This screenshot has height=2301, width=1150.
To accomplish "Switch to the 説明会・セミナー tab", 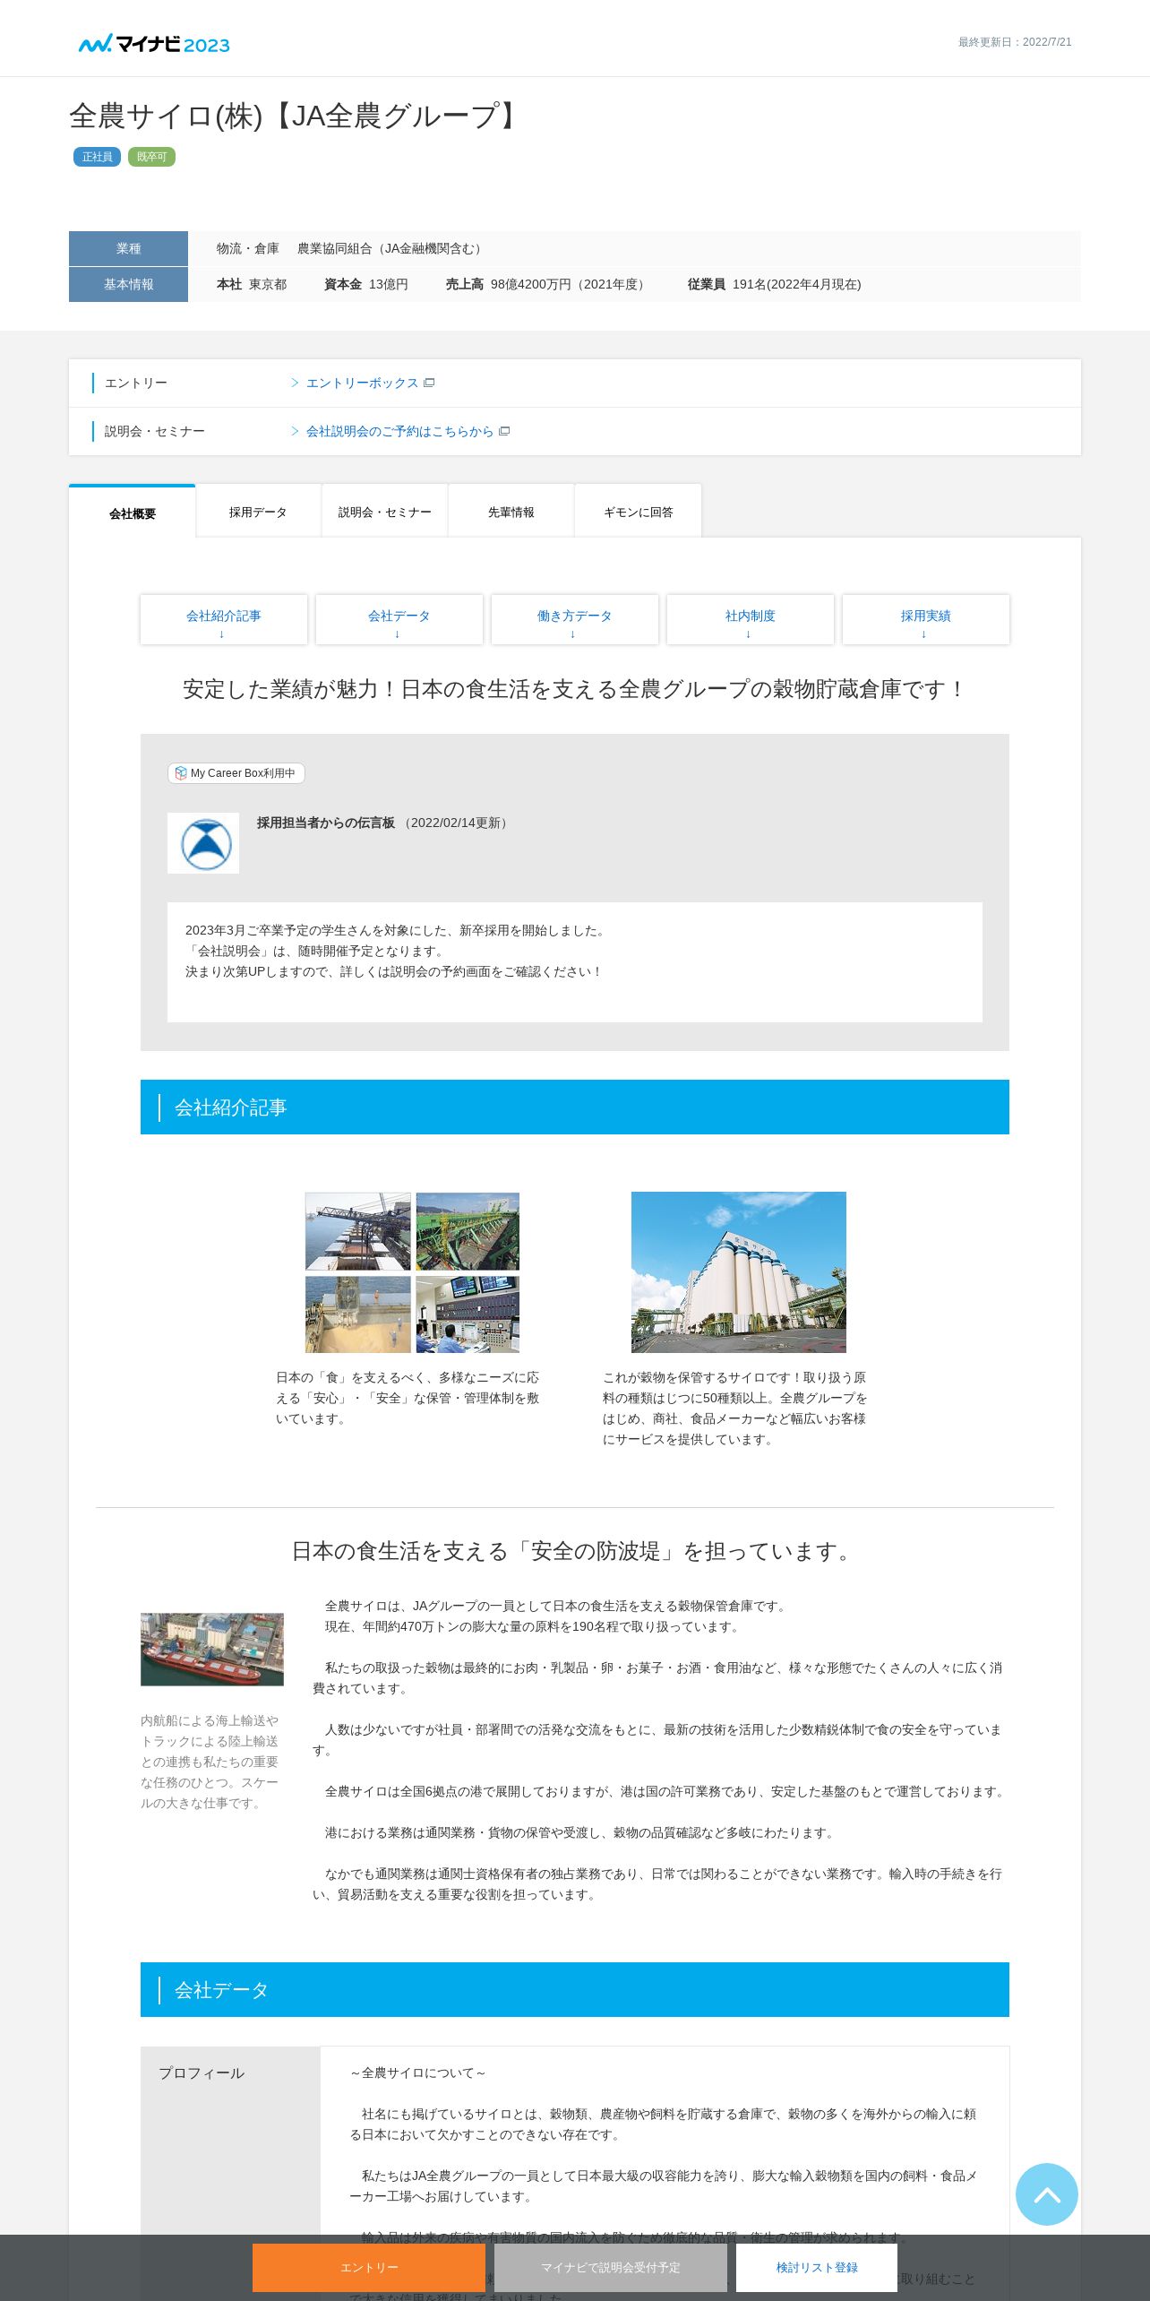I will point(385,512).
